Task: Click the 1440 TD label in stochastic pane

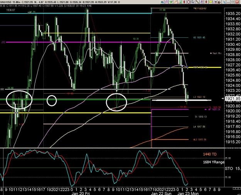Action: coord(210,154)
